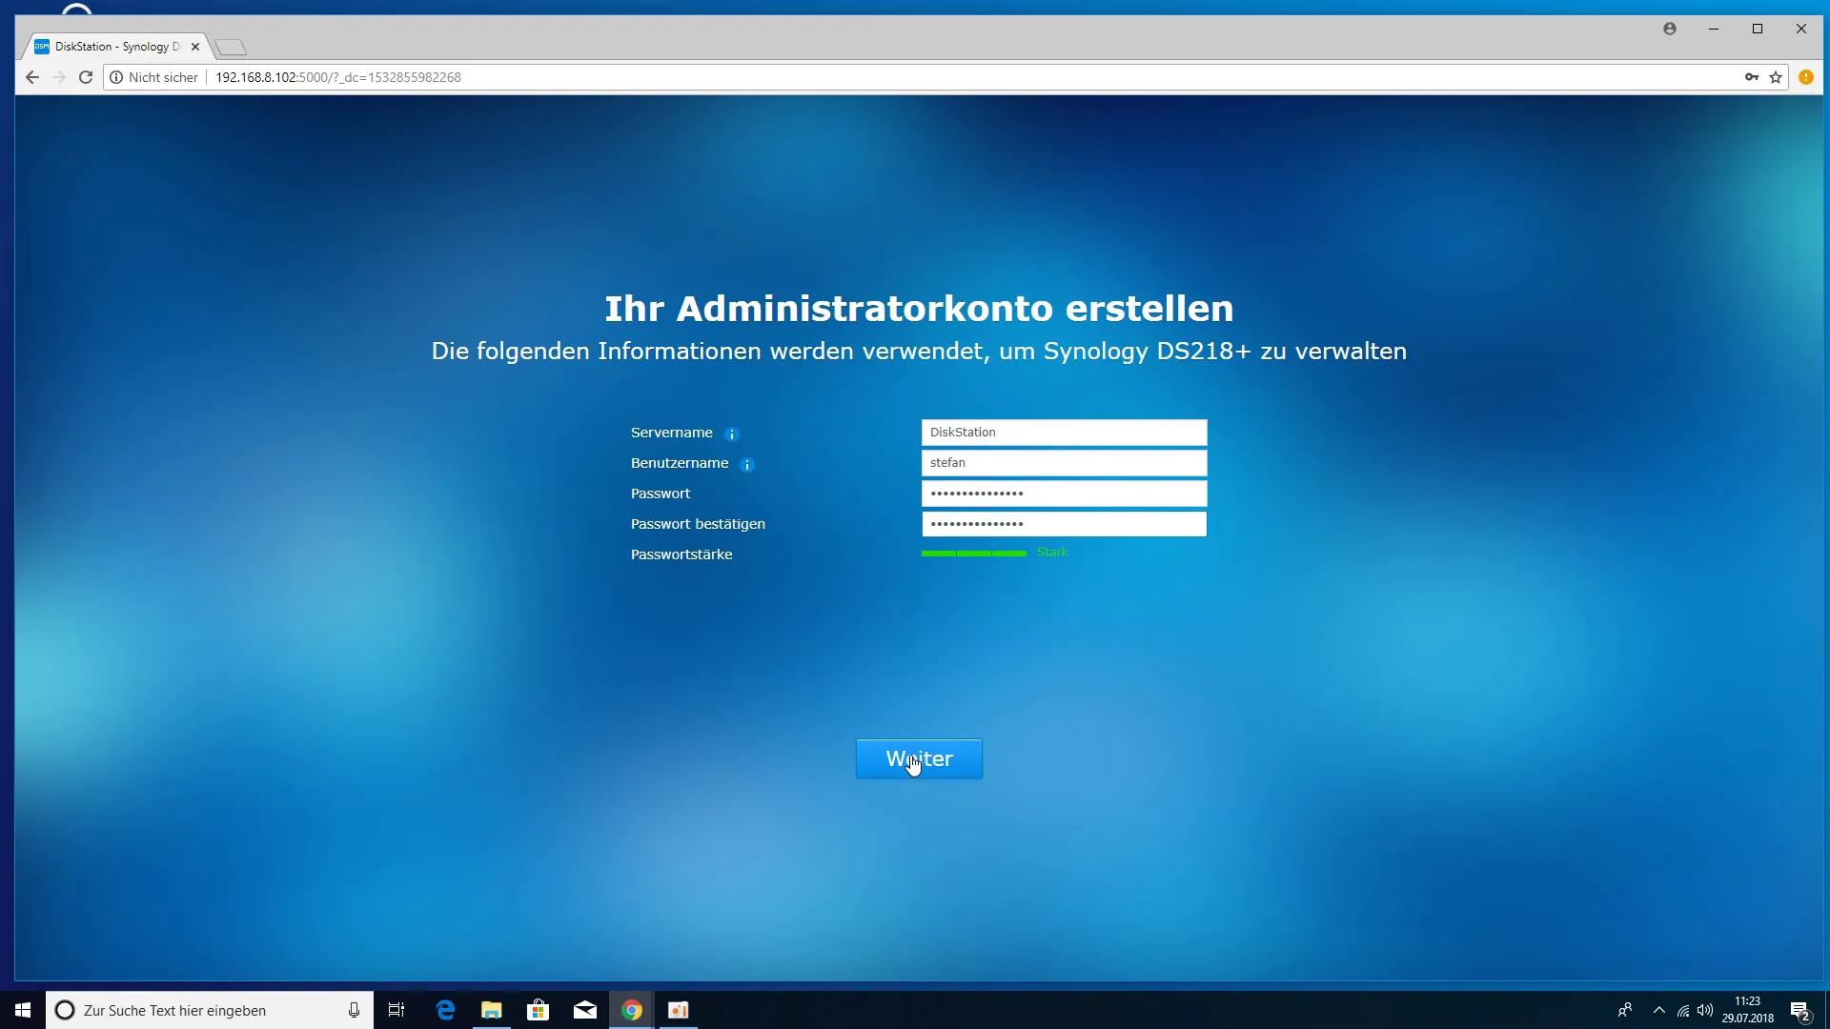Open Microsoft Store from the taskbar
The height and width of the screenshot is (1029, 1830).
tap(539, 1010)
